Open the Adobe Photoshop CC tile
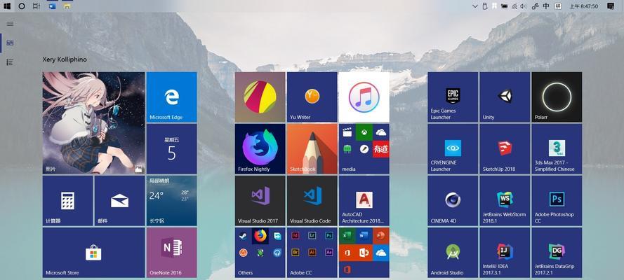 (x=557, y=201)
